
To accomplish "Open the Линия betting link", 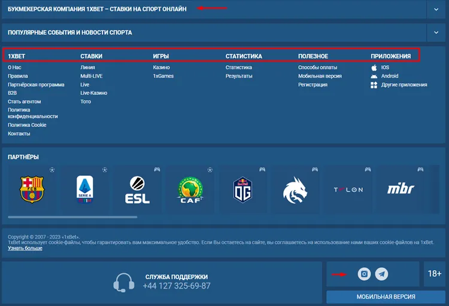I will (x=87, y=68).
